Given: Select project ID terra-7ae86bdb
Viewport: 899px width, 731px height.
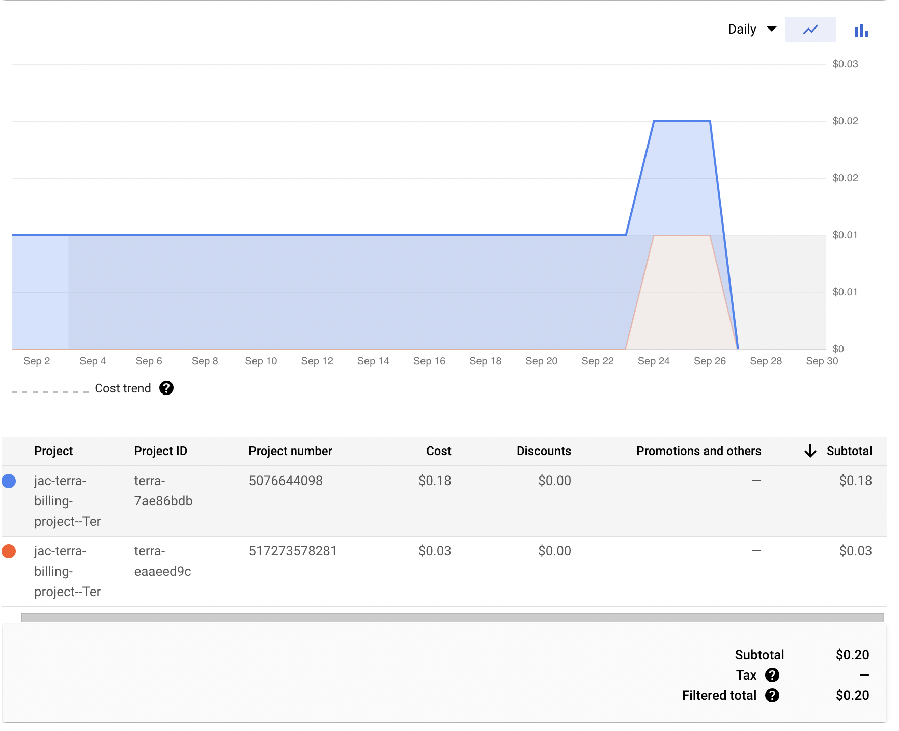Looking at the screenshot, I should click(x=163, y=491).
